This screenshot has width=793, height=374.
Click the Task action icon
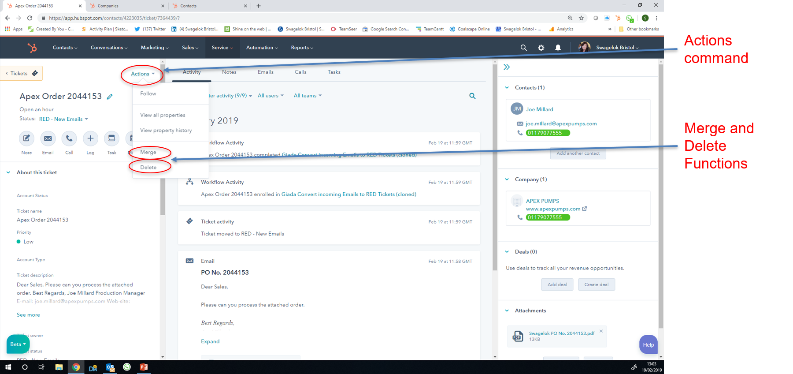point(111,138)
